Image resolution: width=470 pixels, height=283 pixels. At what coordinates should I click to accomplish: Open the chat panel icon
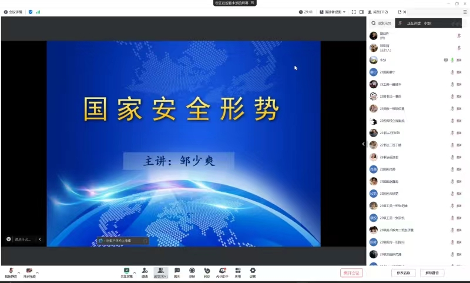tap(177, 271)
